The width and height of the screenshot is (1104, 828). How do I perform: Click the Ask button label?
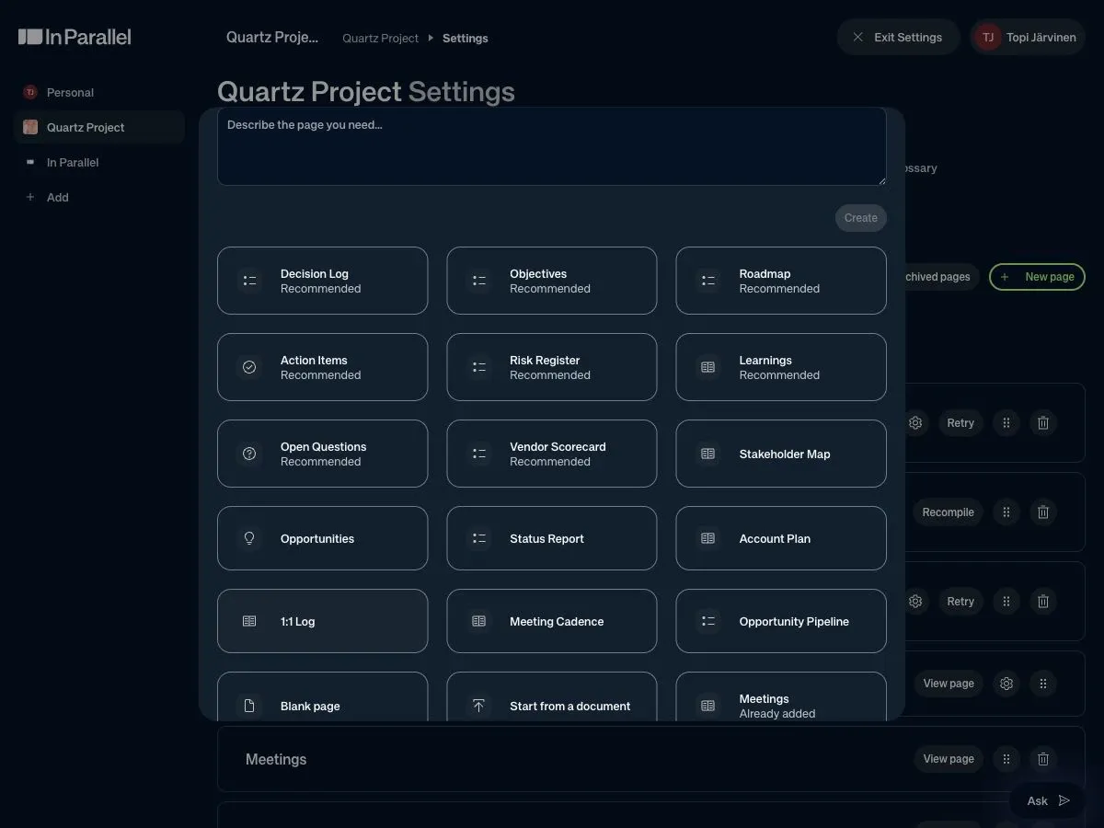click(1037, 800)
